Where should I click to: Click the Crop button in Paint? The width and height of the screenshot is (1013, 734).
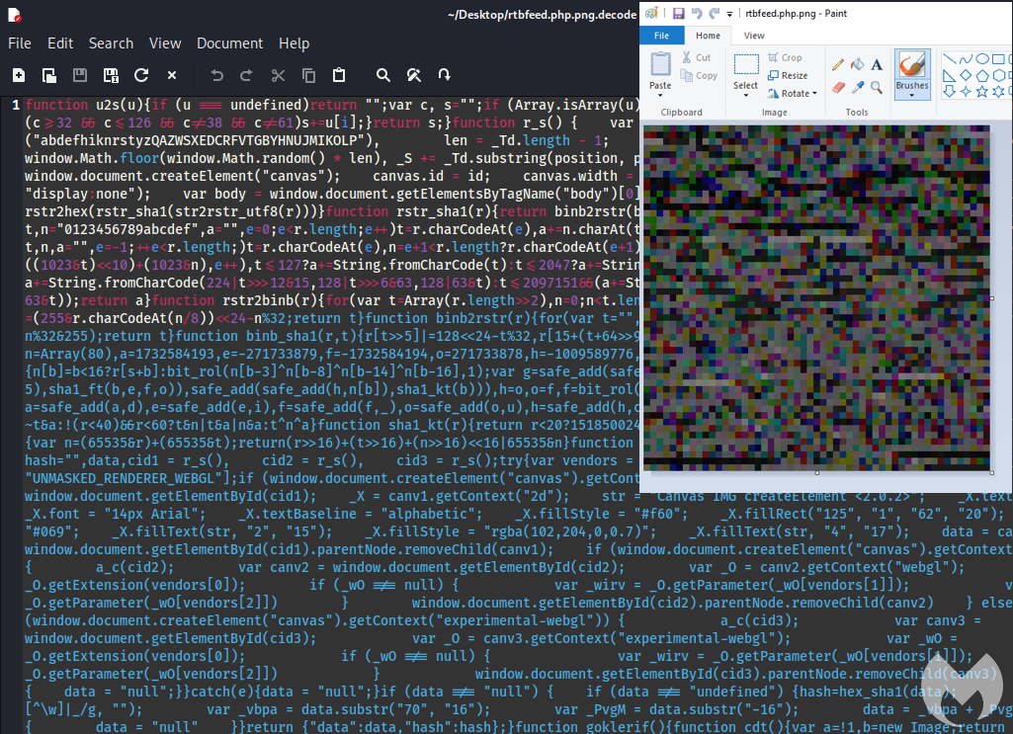pos(785,58)
